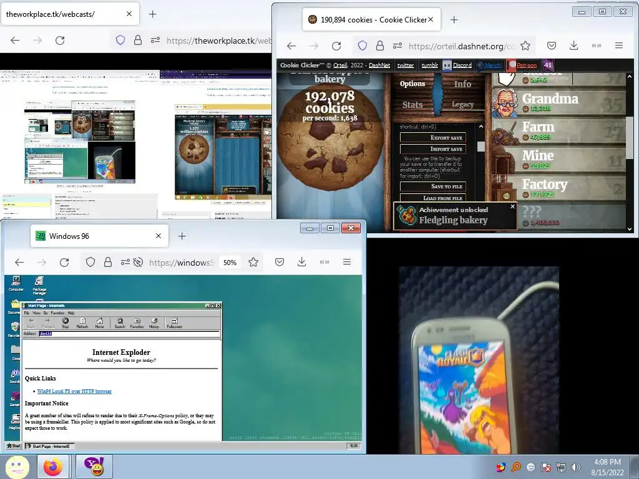
Task: Reload the Cookie Clicker page
Action: point(336,46)
